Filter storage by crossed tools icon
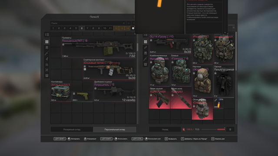This screenshot has width=278, height=156. click(x=47, y=70)
